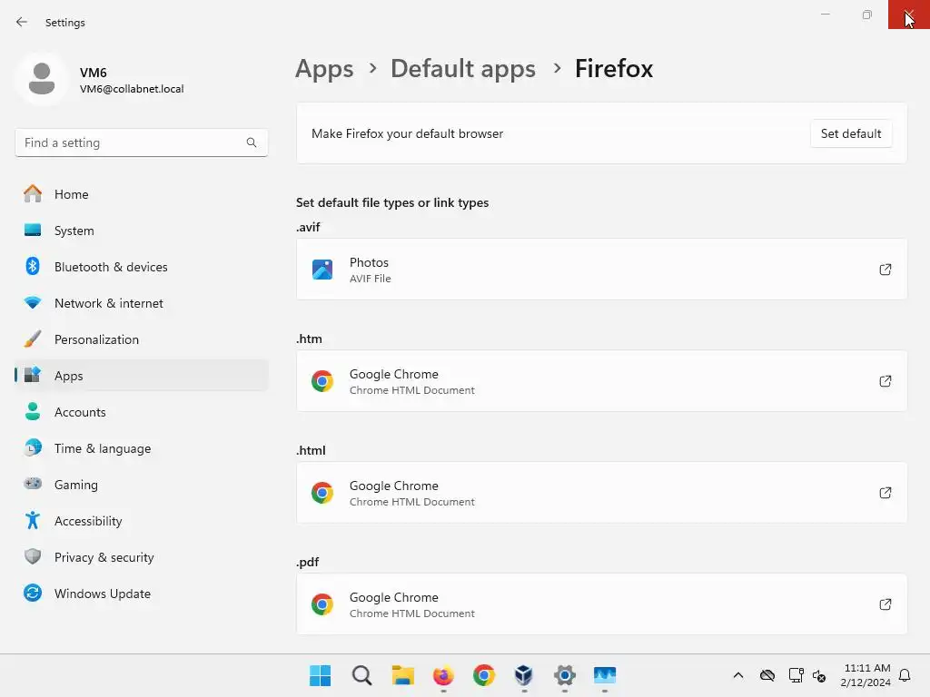The width and height of the screenshot is (930, 697).
Task: Open the notification bell in taskbar
Action: tap(905, 675)
